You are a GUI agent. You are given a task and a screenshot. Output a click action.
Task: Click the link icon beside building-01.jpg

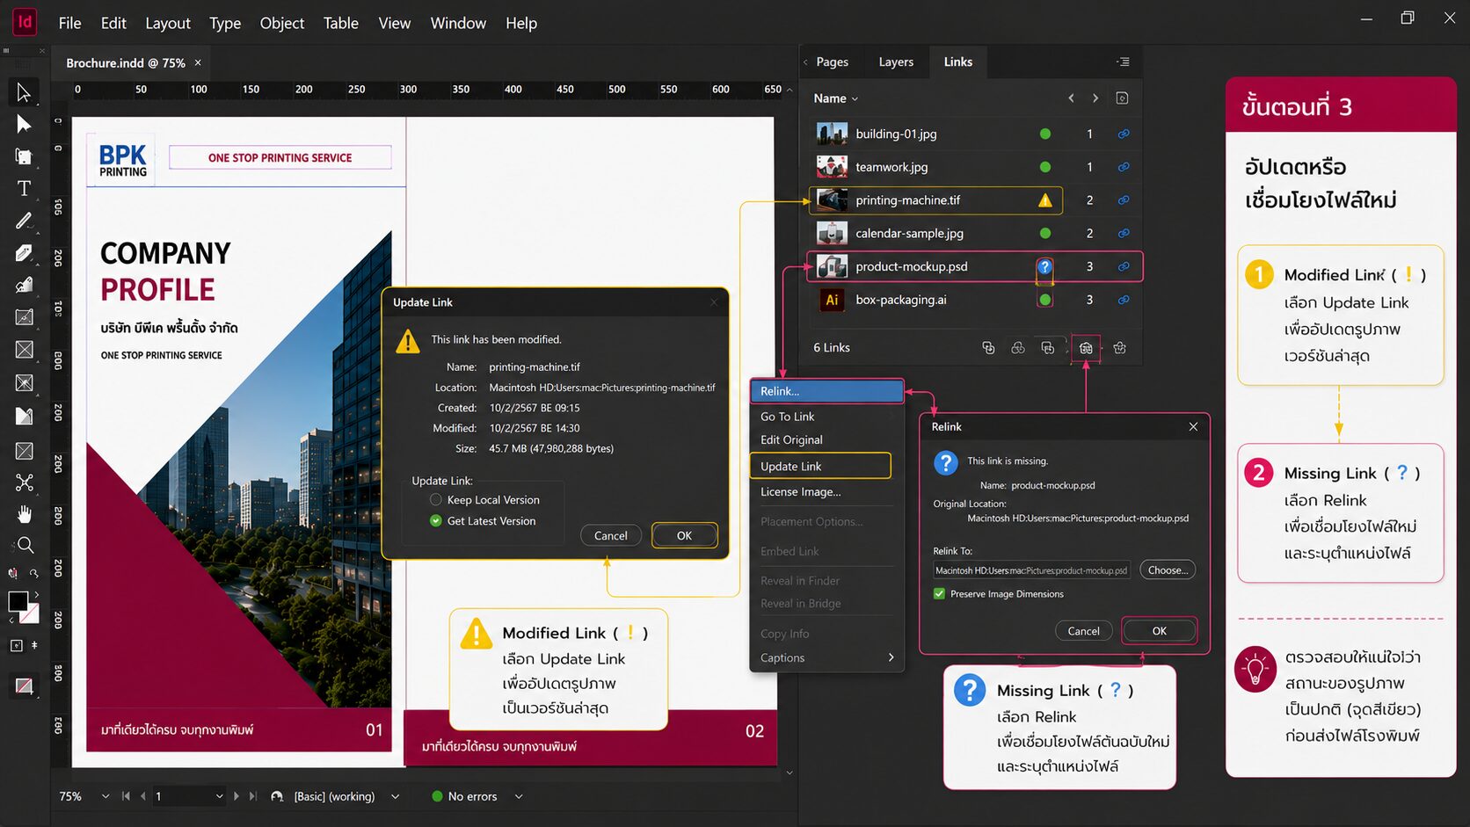tap(1124, 134)
